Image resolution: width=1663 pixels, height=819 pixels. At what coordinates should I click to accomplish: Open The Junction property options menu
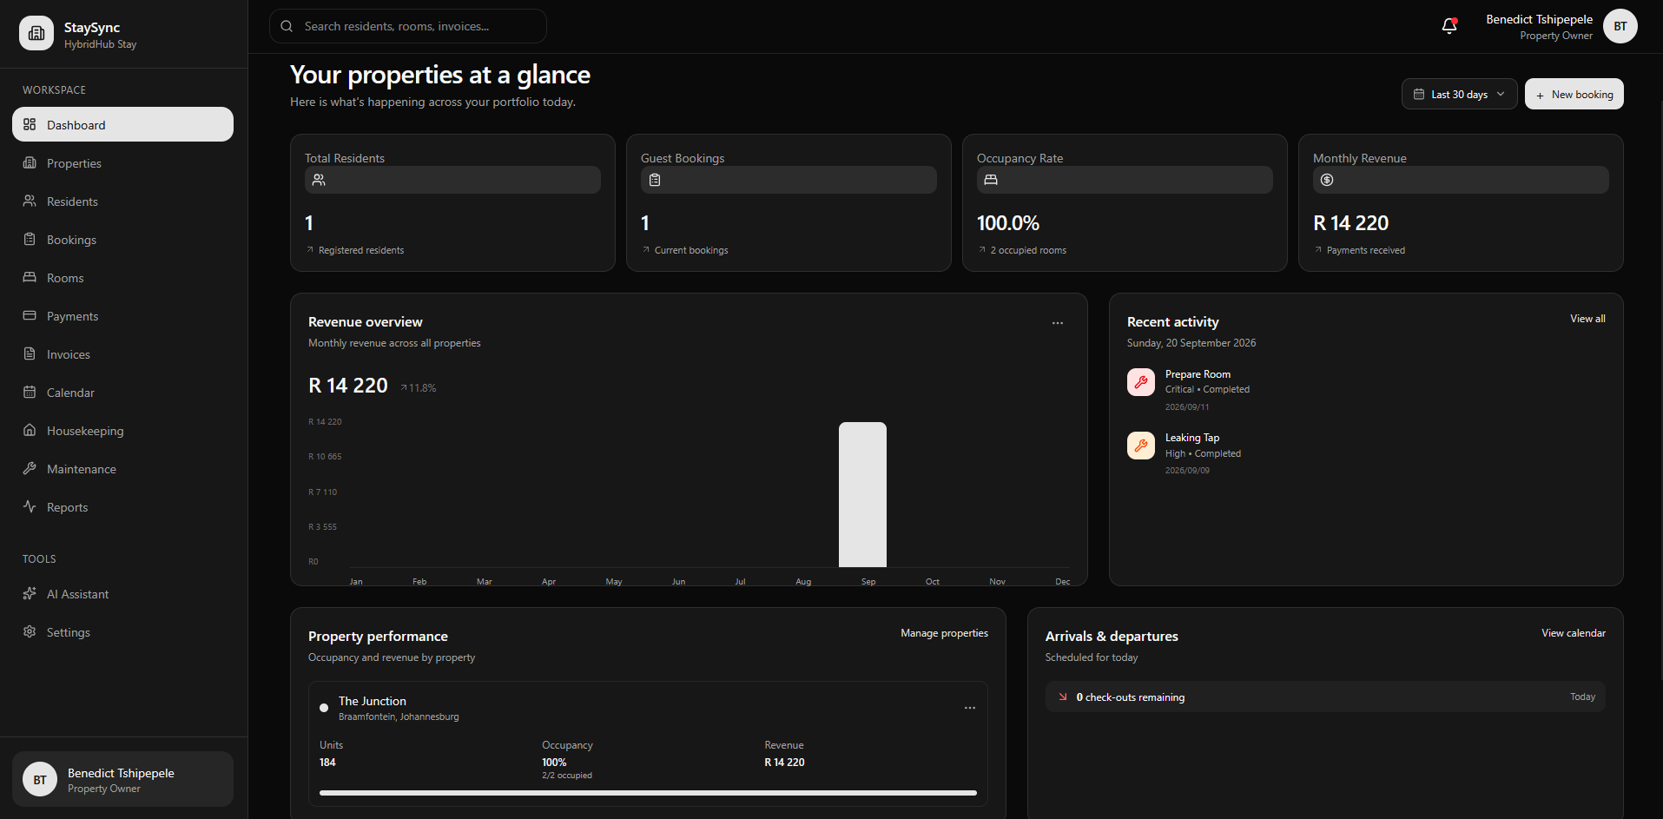click(x=970, y=708)
